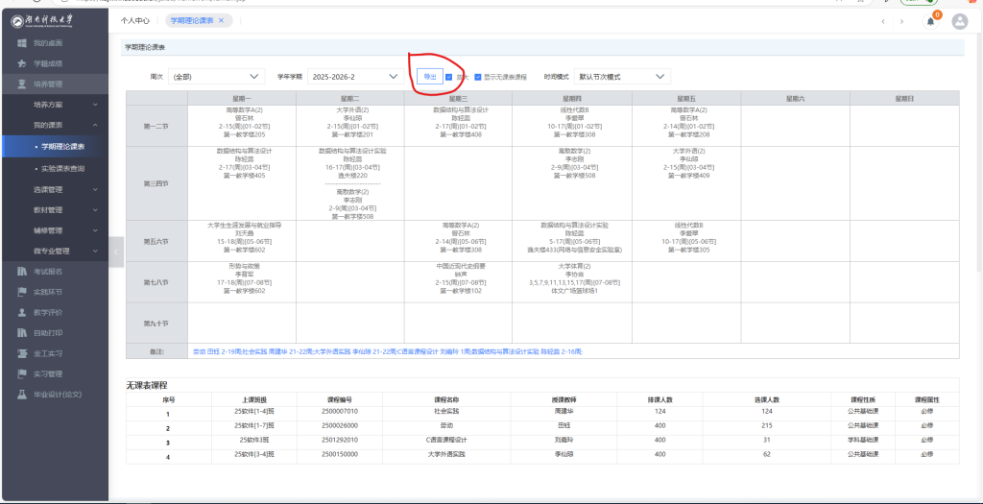Image resolution: width=983 pixels, height=504 pixels.
Task: Toggle the 放大 checkbox
Action: (449, 76)
